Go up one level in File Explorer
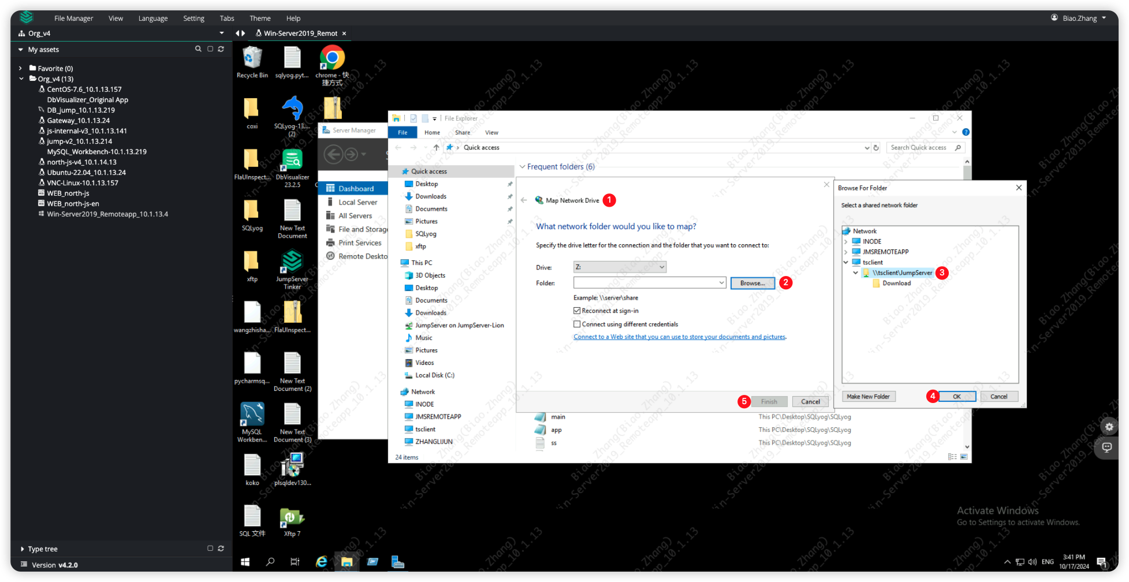 click(436, 148)
